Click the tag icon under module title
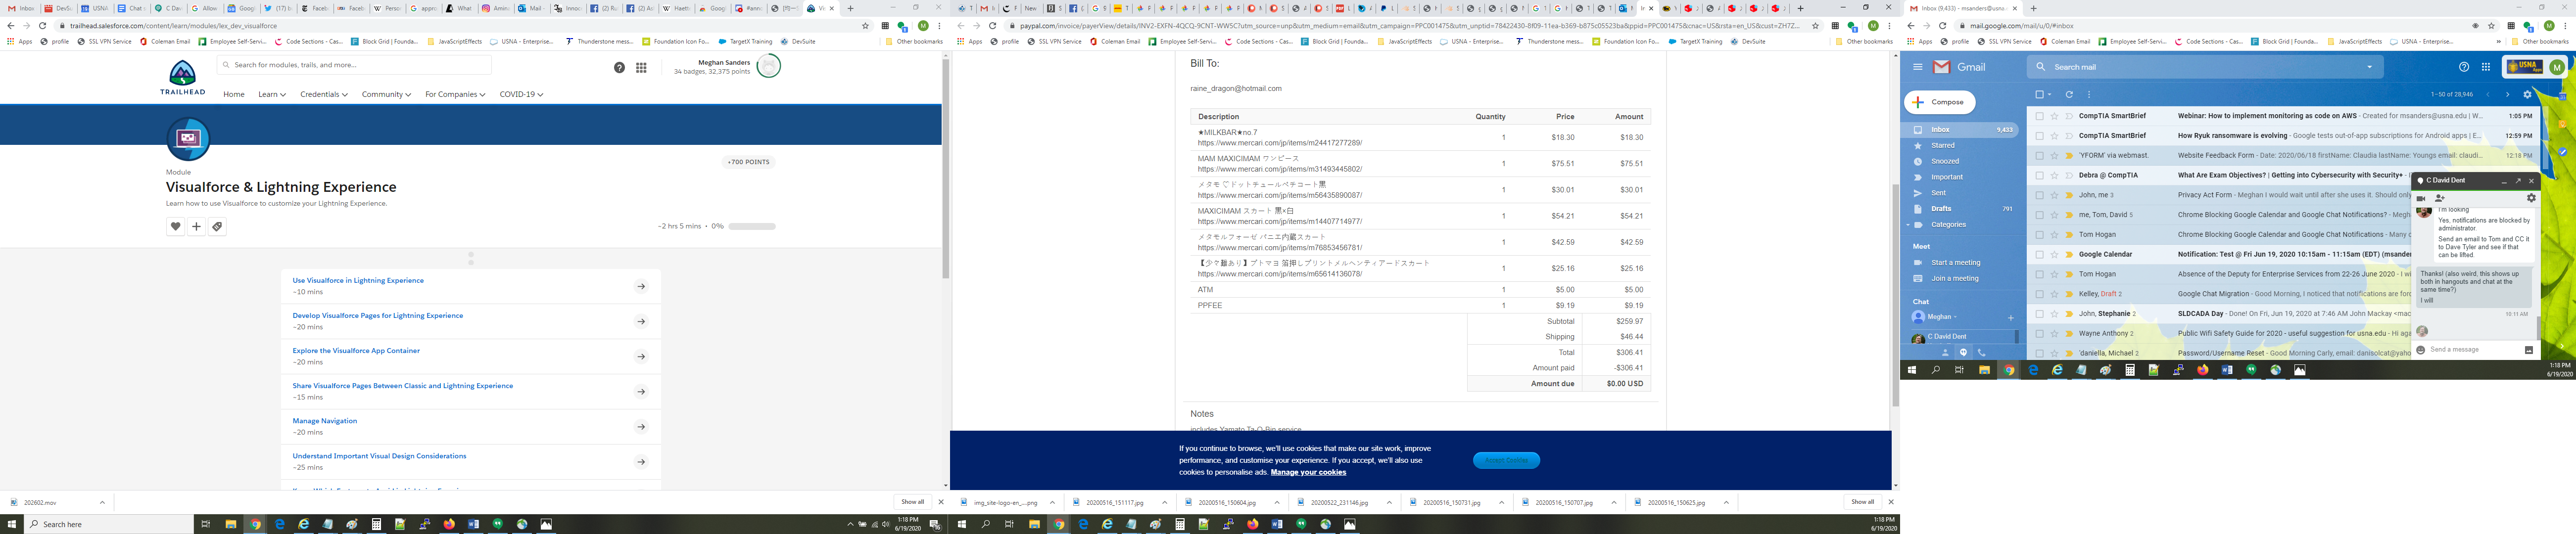Screen dimensions: 2576x534 217,227
